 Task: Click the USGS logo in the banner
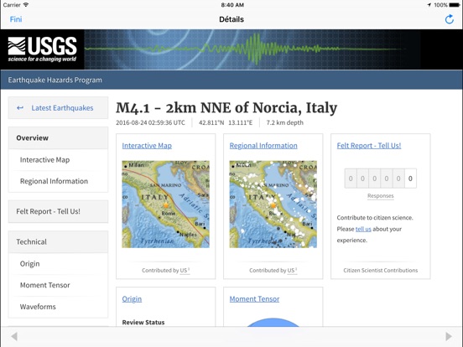42,49
